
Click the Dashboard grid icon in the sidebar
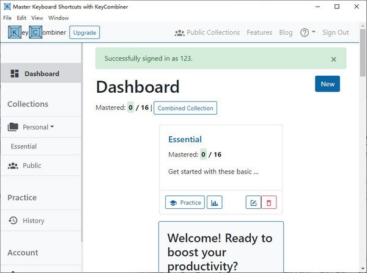click(x=15, y=74)
